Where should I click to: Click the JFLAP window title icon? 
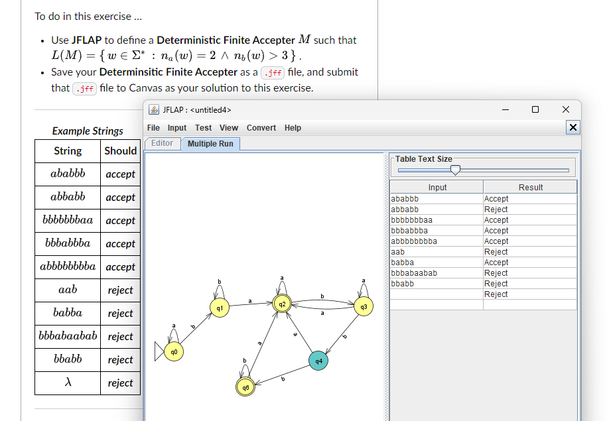154,110
